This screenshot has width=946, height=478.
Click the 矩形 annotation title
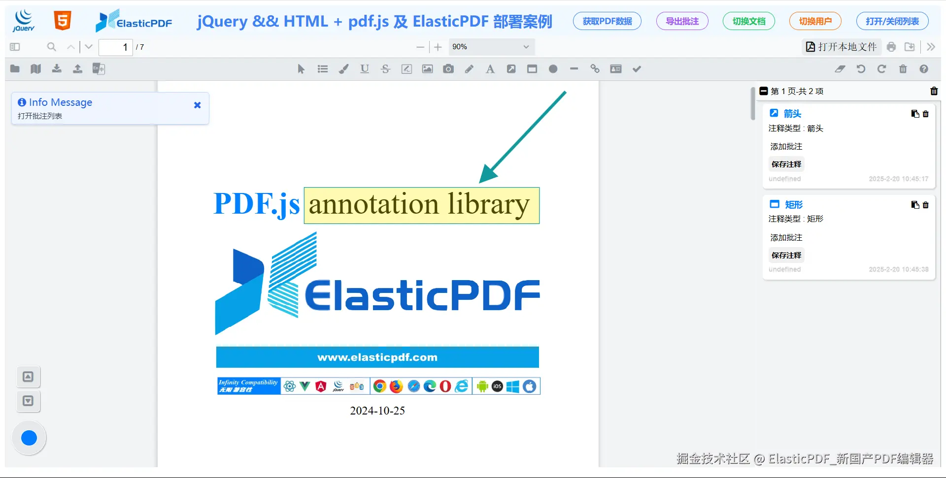click(x=793, y=204)
